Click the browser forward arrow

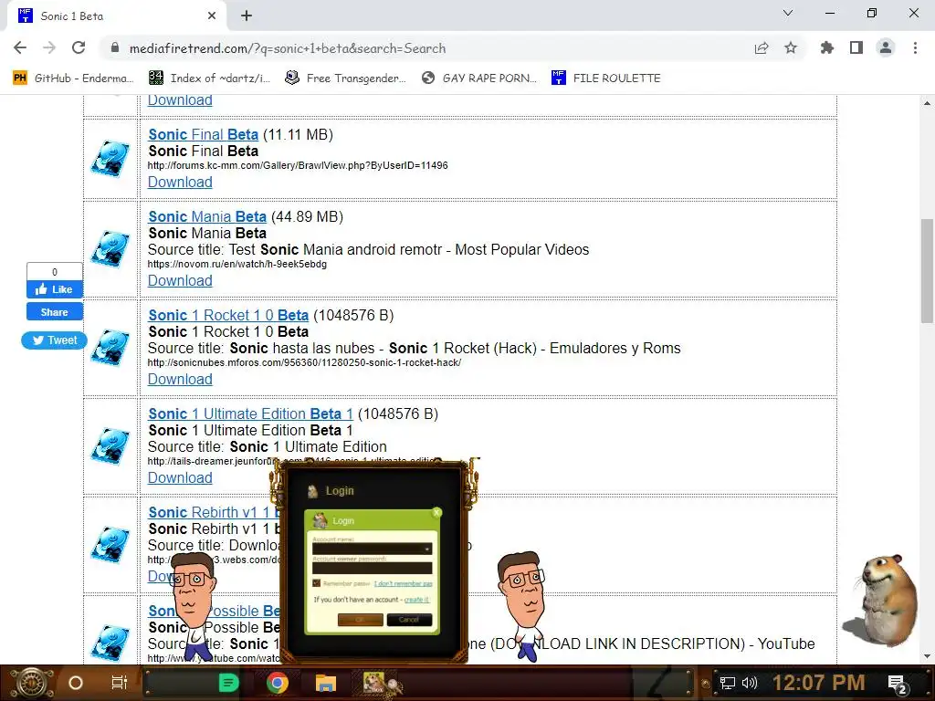click(x=49, y=47)
